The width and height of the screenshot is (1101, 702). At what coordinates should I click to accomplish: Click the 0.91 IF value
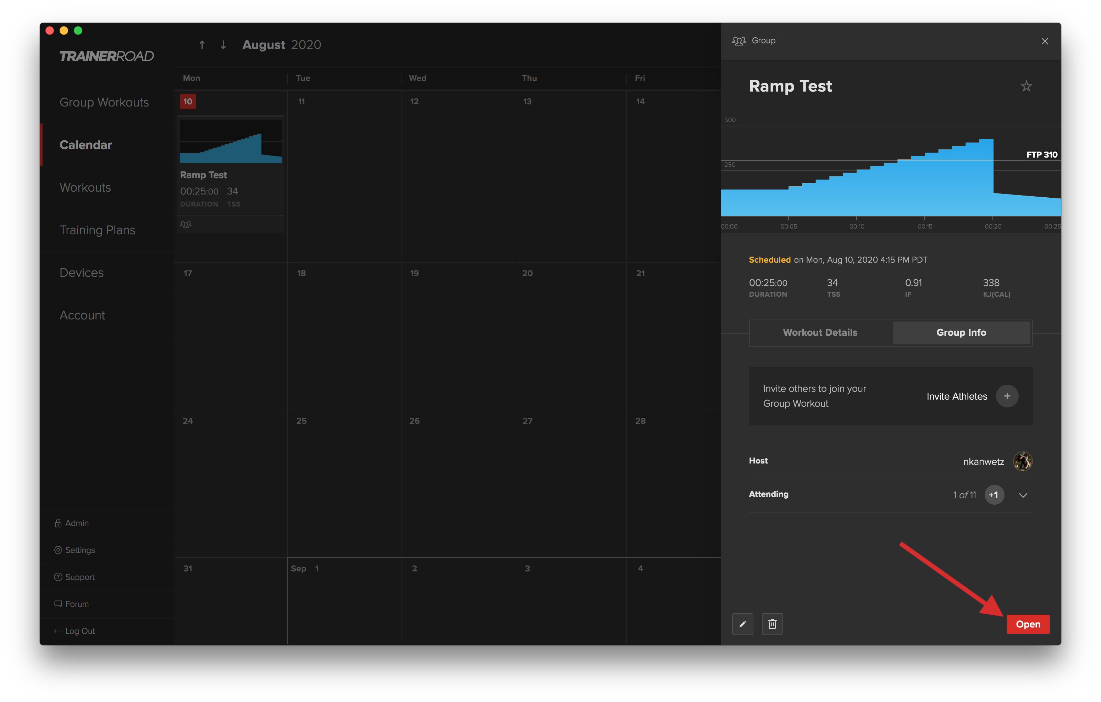(x=913, y=283)
